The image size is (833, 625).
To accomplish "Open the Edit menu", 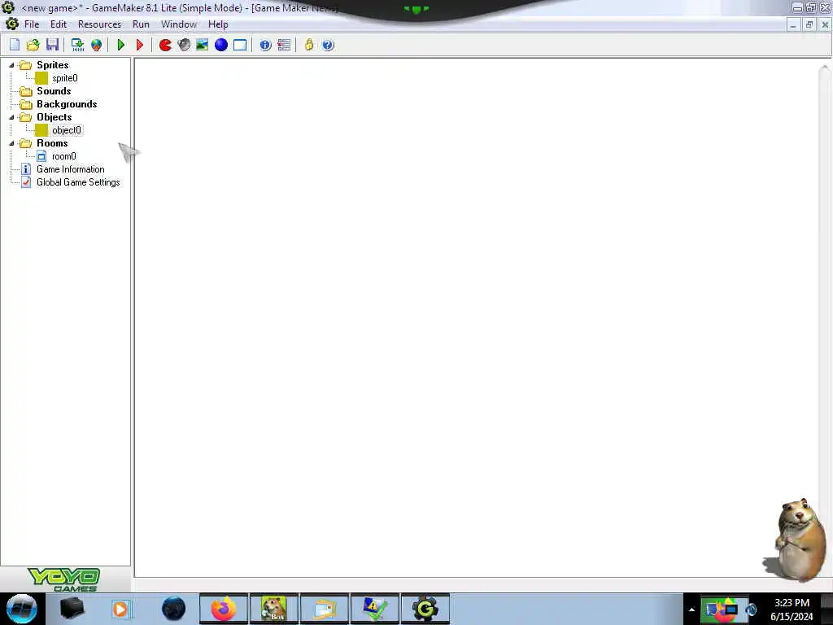I will click(59, 24).
